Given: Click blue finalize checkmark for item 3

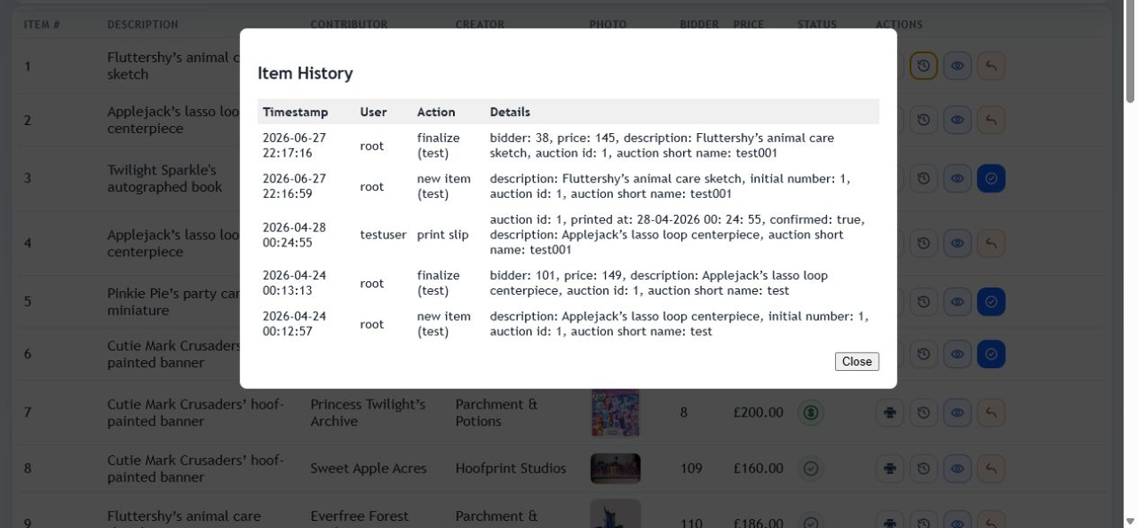Looking at the screenshot, I should click(991, 178).
